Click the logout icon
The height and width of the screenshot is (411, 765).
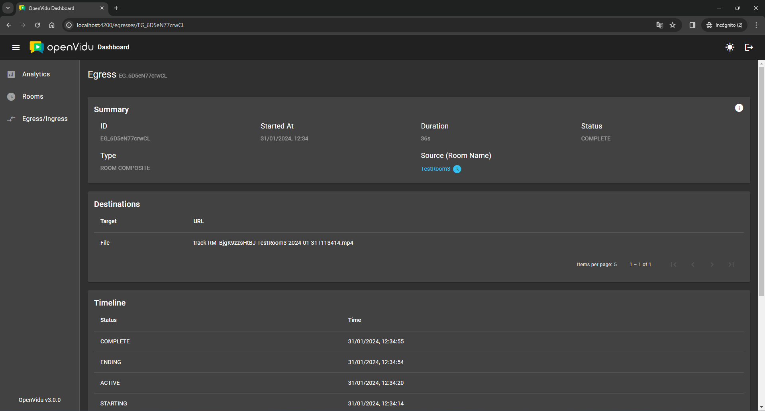pos(749,47)
